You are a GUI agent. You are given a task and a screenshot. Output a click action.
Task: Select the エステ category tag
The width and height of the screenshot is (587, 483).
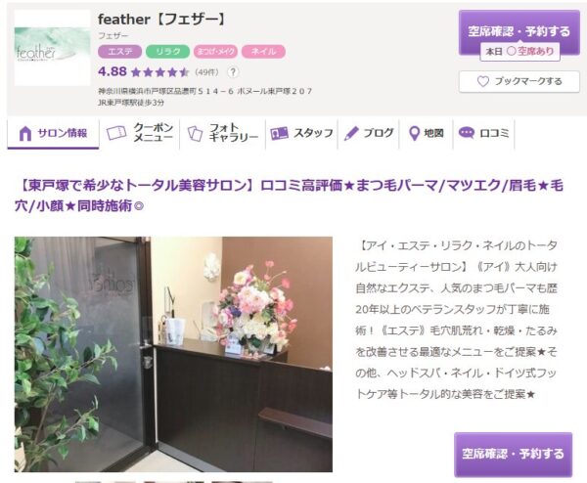tap(119, 52)
